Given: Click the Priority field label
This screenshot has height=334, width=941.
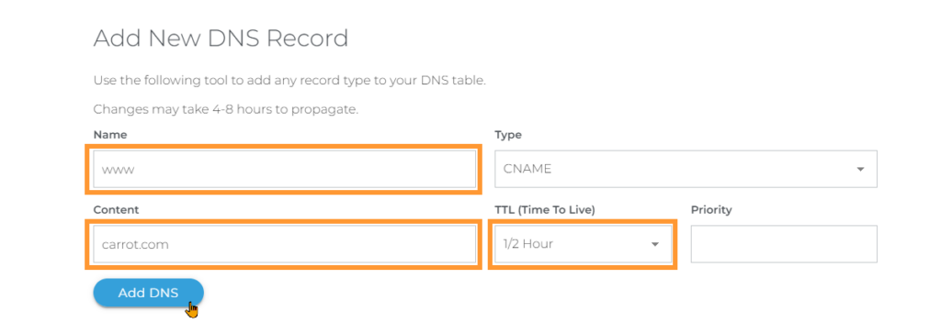Looking at the screenshot, I should (x=711, y=210).
